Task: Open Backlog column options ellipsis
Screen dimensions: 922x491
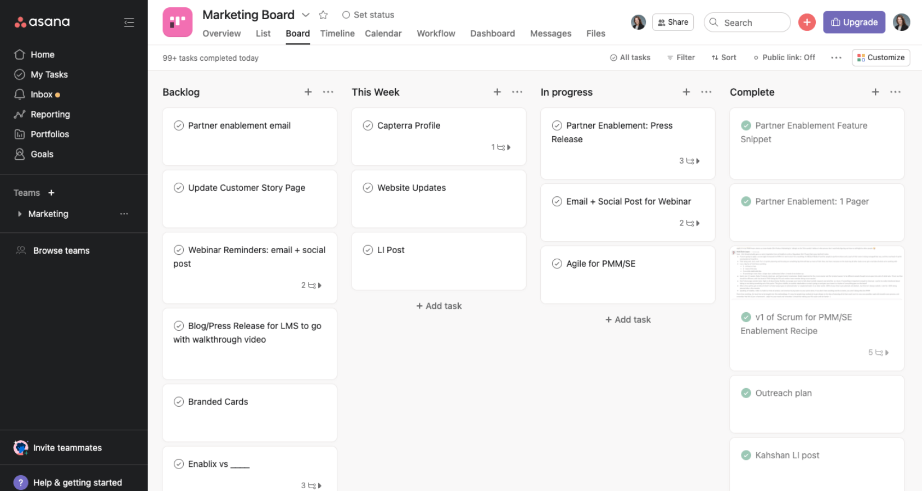Action: pos(328,92)
